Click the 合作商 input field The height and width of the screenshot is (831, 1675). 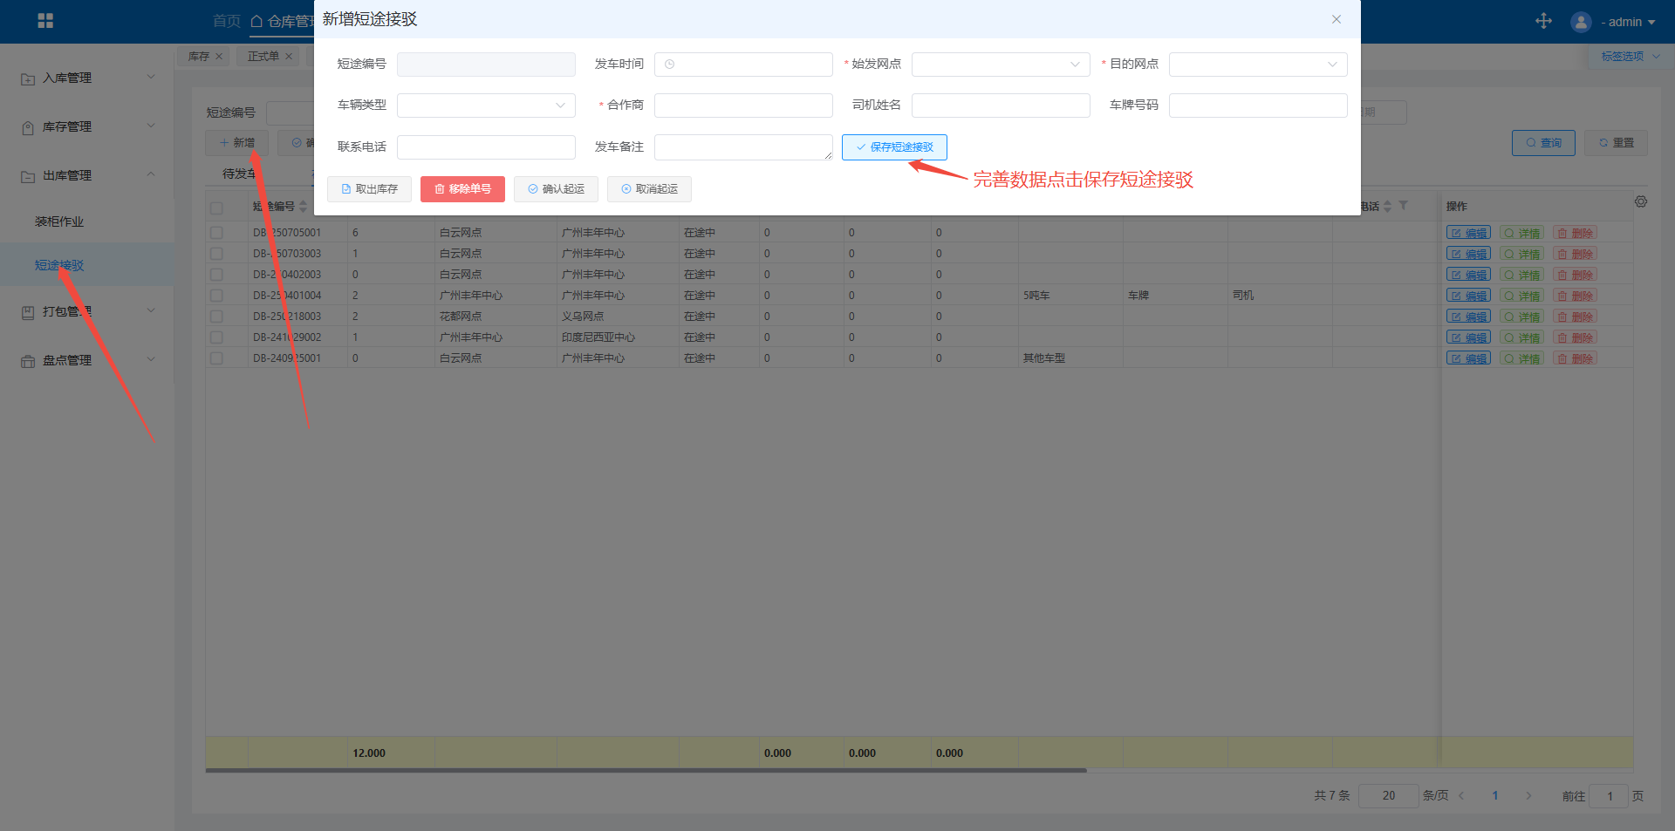click(742, 106)
